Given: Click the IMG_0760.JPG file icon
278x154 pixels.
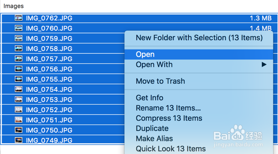Looking at the screenshot, I should 18,28.
